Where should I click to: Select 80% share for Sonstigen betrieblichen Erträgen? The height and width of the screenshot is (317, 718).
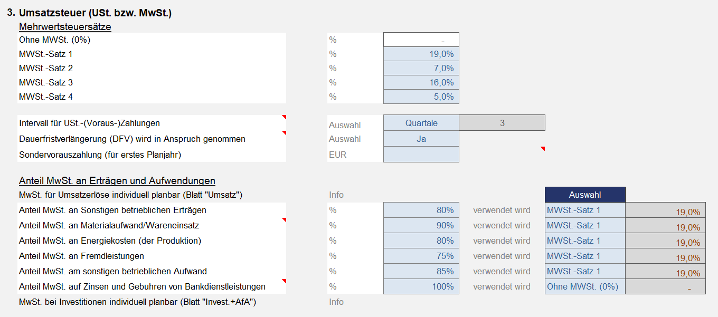[x=421, y=210]
